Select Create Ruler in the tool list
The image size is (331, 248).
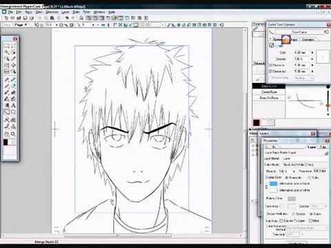[269, 92]
